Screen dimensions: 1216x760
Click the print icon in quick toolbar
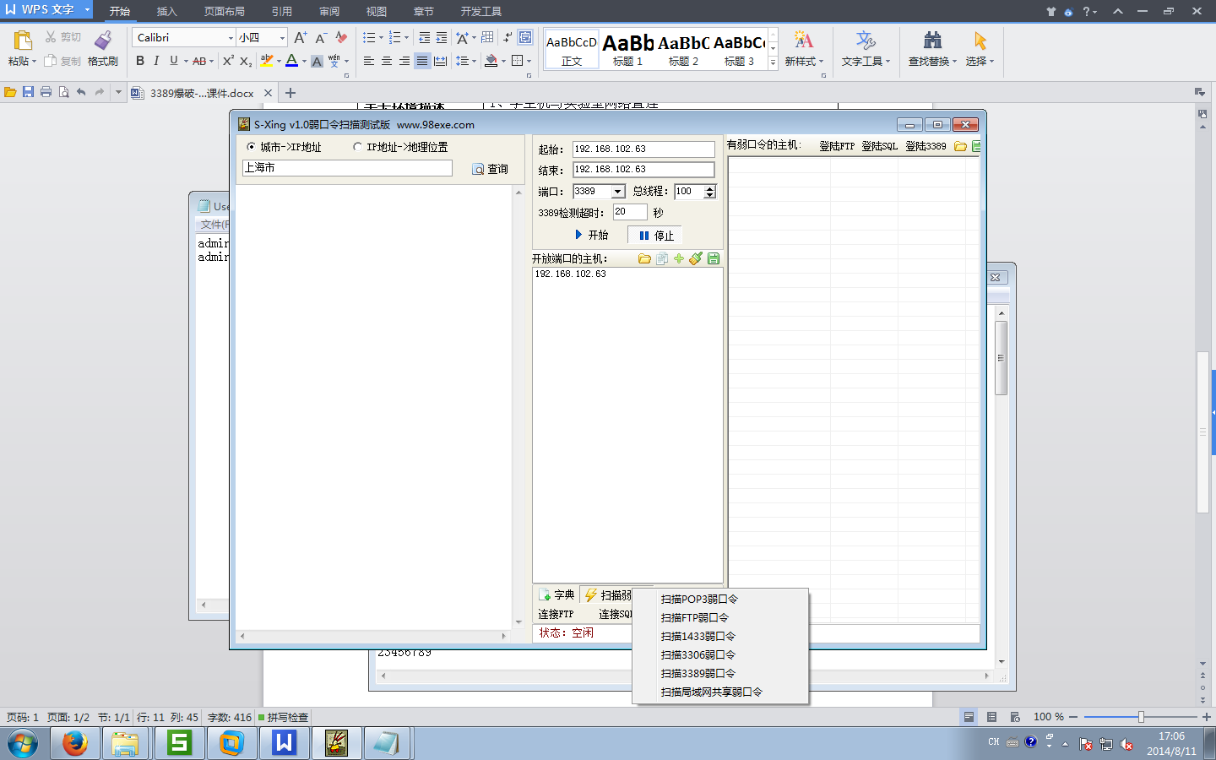click(46, 92)
